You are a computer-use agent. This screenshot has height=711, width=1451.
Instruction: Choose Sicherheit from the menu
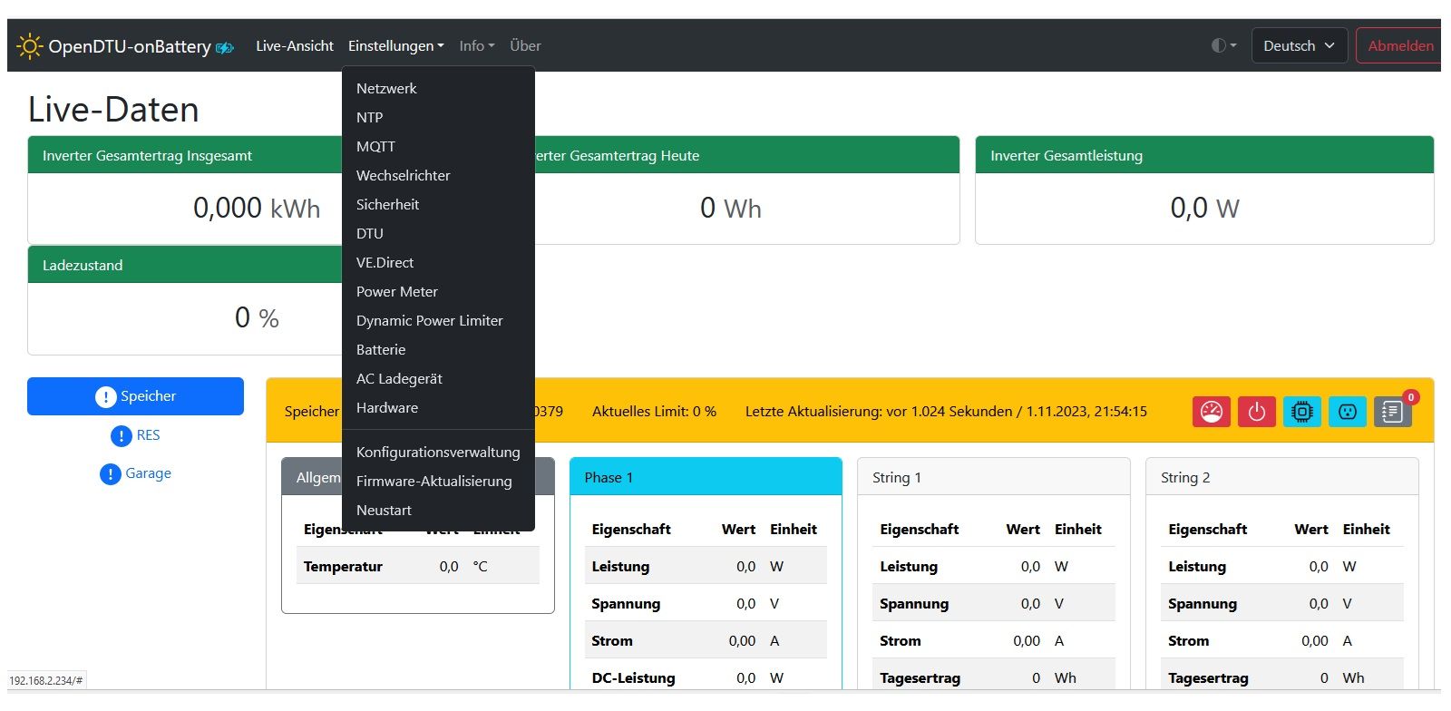[x=438, y=204]
